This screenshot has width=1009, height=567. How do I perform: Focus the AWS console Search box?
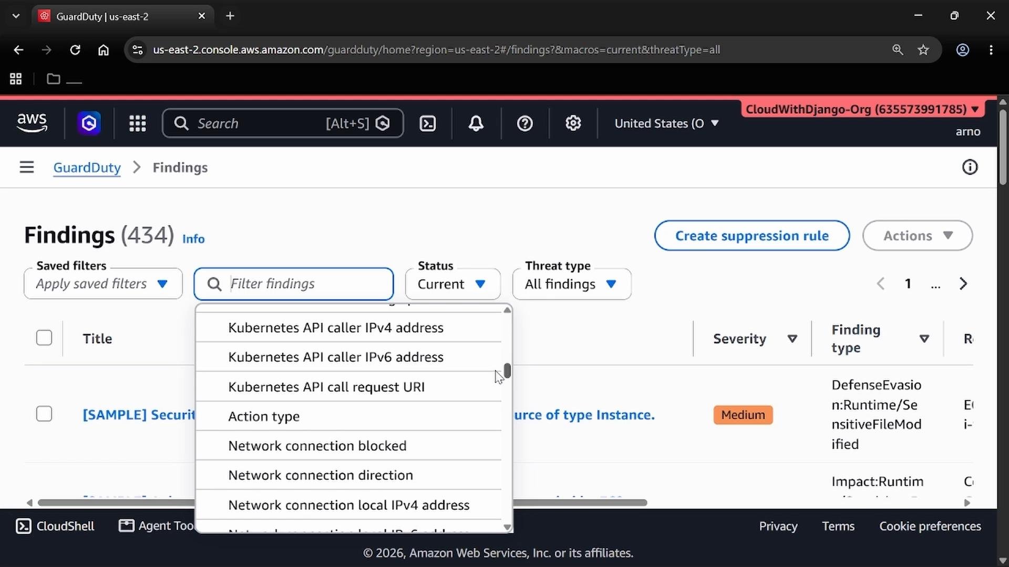tap(283, 123)
